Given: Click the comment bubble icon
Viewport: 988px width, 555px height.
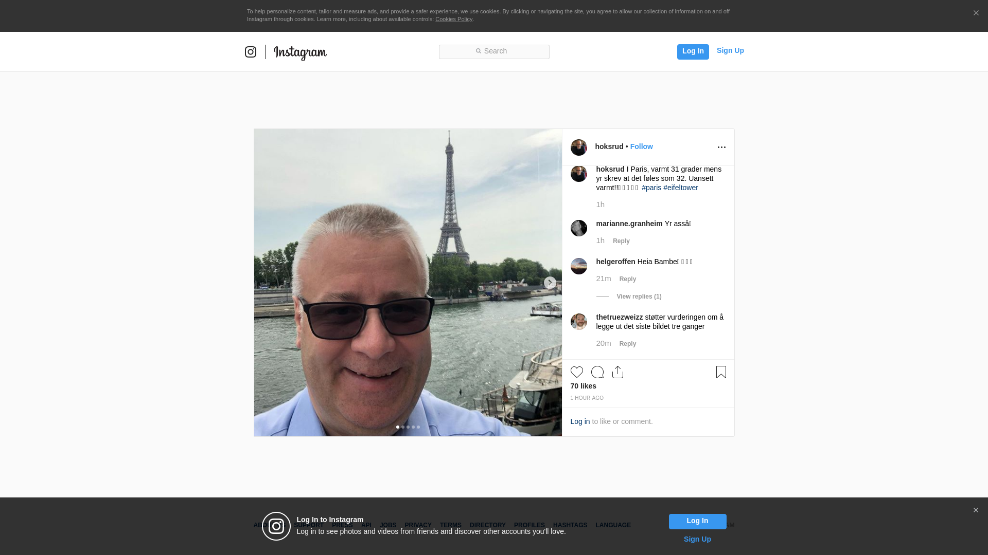Looking at the screenshot, I should (597, 372).
